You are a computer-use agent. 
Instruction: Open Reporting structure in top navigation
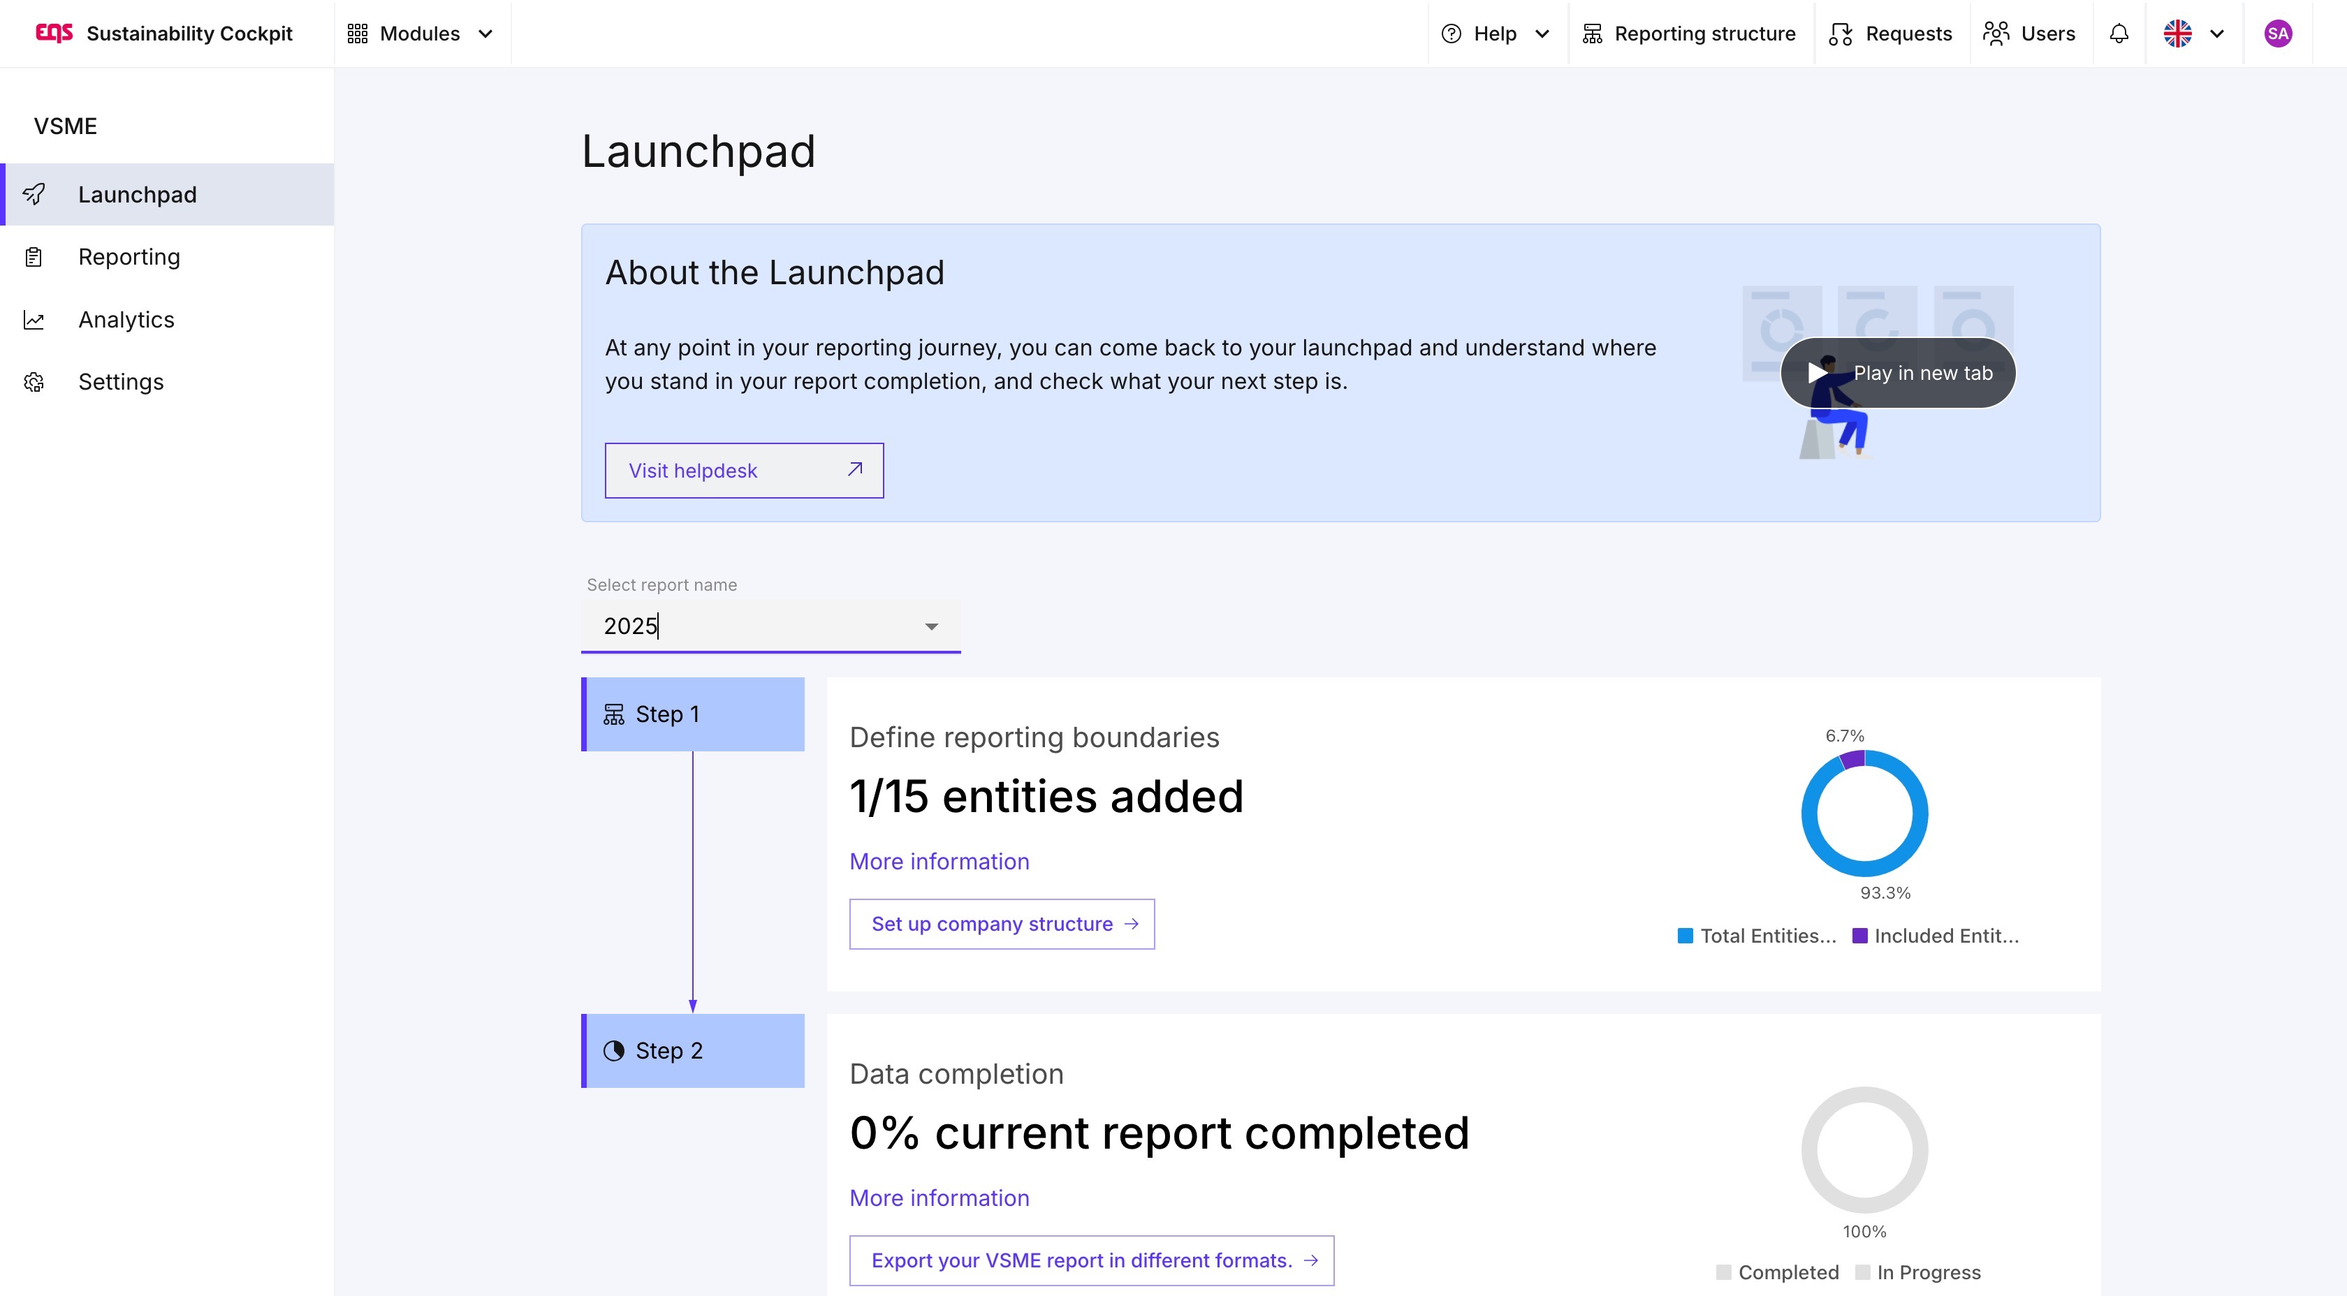pos(1689,34)
